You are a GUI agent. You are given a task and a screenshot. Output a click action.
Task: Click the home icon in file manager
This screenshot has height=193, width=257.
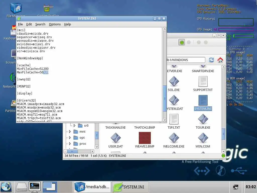(220, 60)
